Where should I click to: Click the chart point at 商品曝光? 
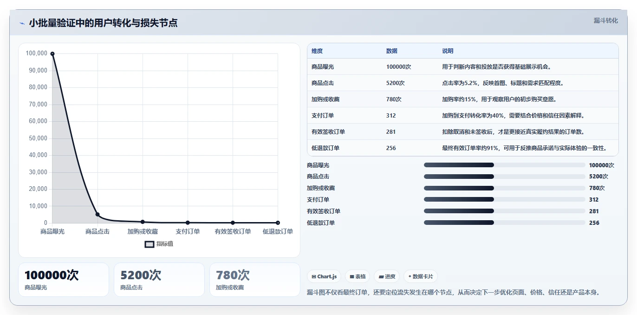[52, 54]
